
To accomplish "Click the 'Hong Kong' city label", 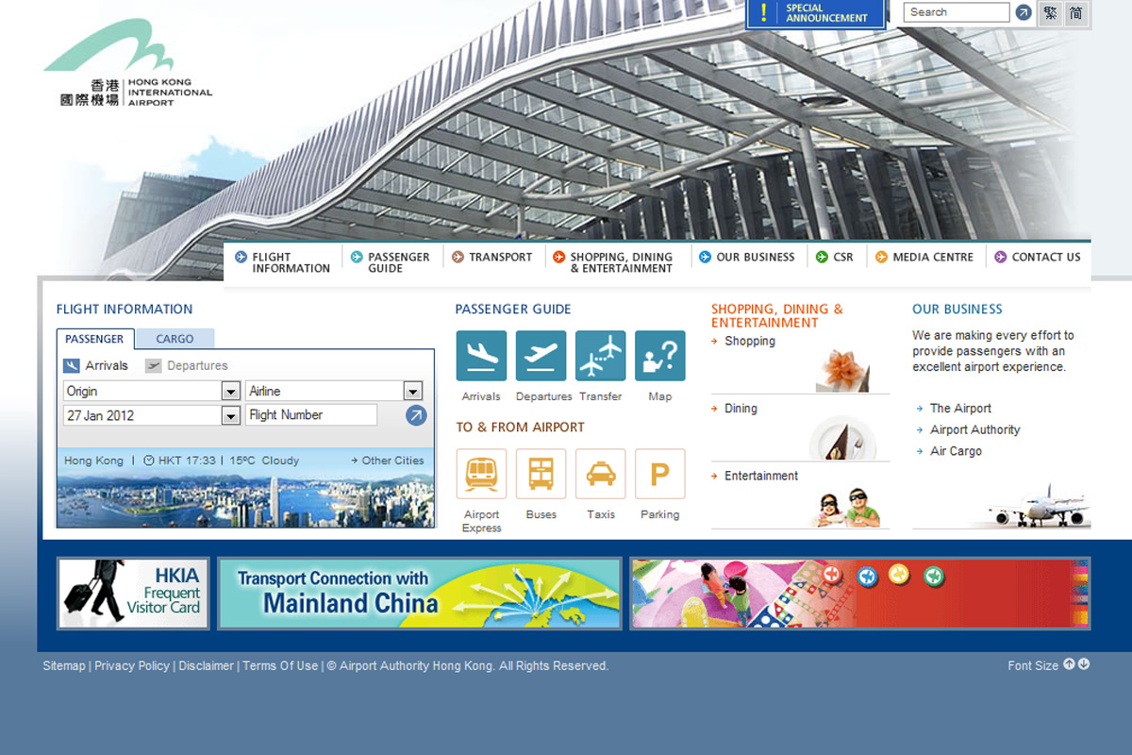I will point(93,461).
